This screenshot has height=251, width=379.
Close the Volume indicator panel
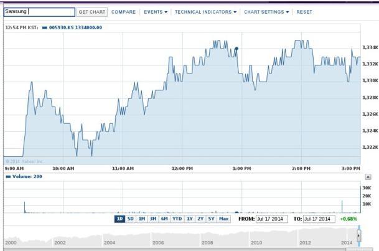368,177
